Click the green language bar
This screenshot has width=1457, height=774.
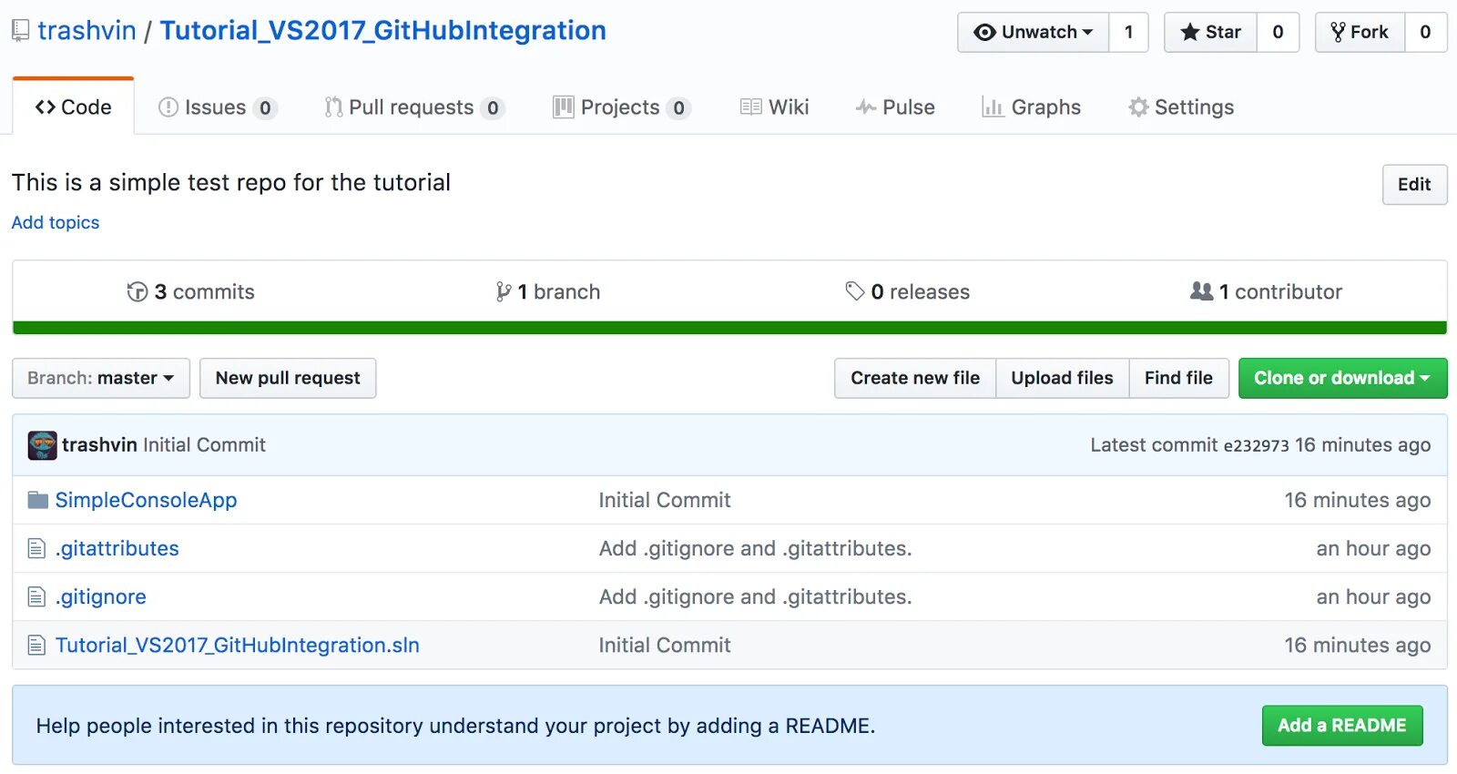coord(728,328)
